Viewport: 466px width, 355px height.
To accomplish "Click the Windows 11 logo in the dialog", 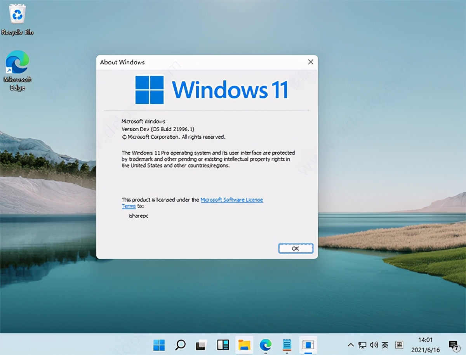I will [x=150, y=89].
